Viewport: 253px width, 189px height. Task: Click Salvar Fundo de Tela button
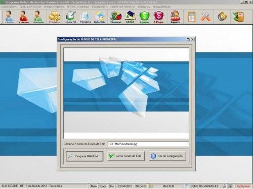point(126,156)
